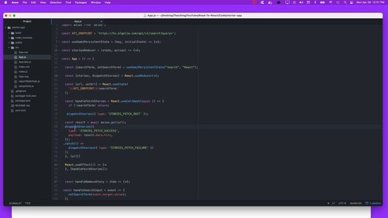The image size is (388, 218).
Task: Click the file path in status bar
Action: (15, 203)
